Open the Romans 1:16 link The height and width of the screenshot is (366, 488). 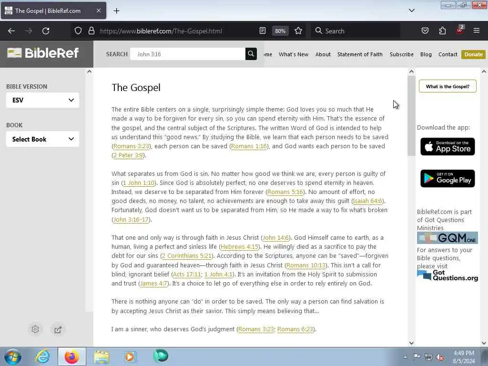point(249,146)
